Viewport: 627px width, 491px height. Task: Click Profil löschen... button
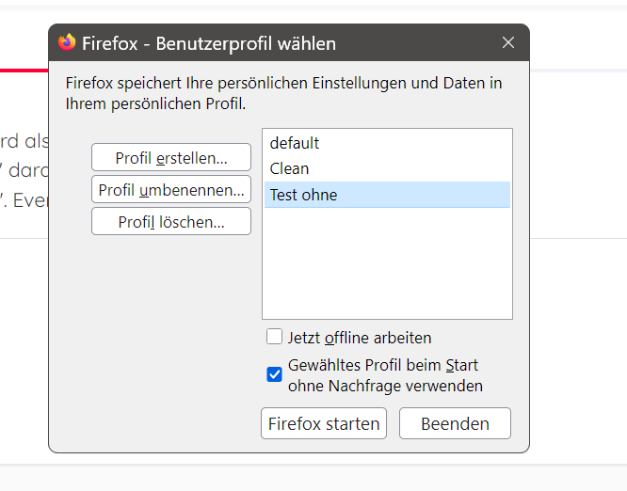click(x=171, y=221)
